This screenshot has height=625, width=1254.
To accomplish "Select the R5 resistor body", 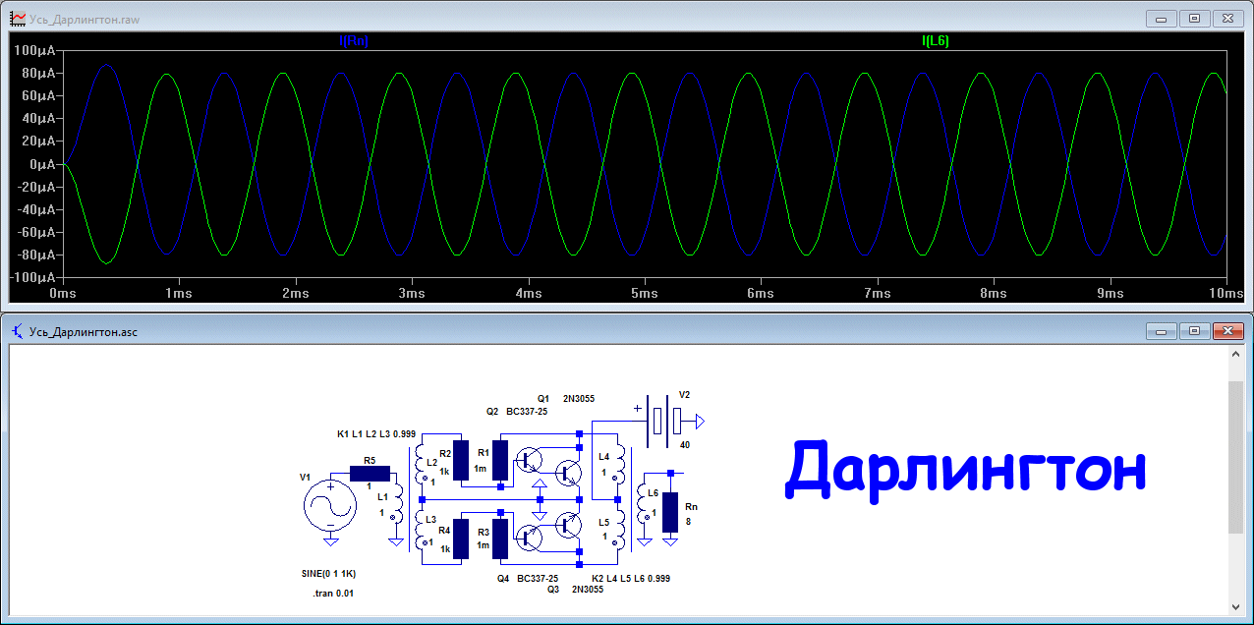I will pos(370,473).
